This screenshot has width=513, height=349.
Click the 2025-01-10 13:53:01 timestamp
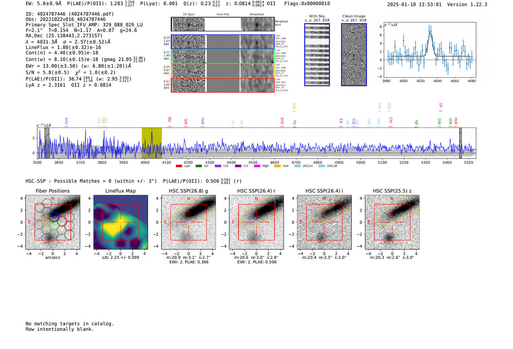point(414,5)
